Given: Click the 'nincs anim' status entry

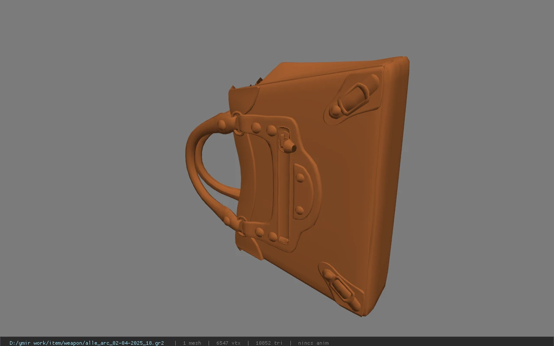Looking at the screenshot, I should click(313, 343).
